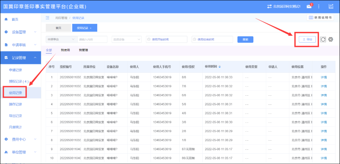Open the 使用说明书 manual button
This screenshot has width=340, height=164.
tap(320, 18)
